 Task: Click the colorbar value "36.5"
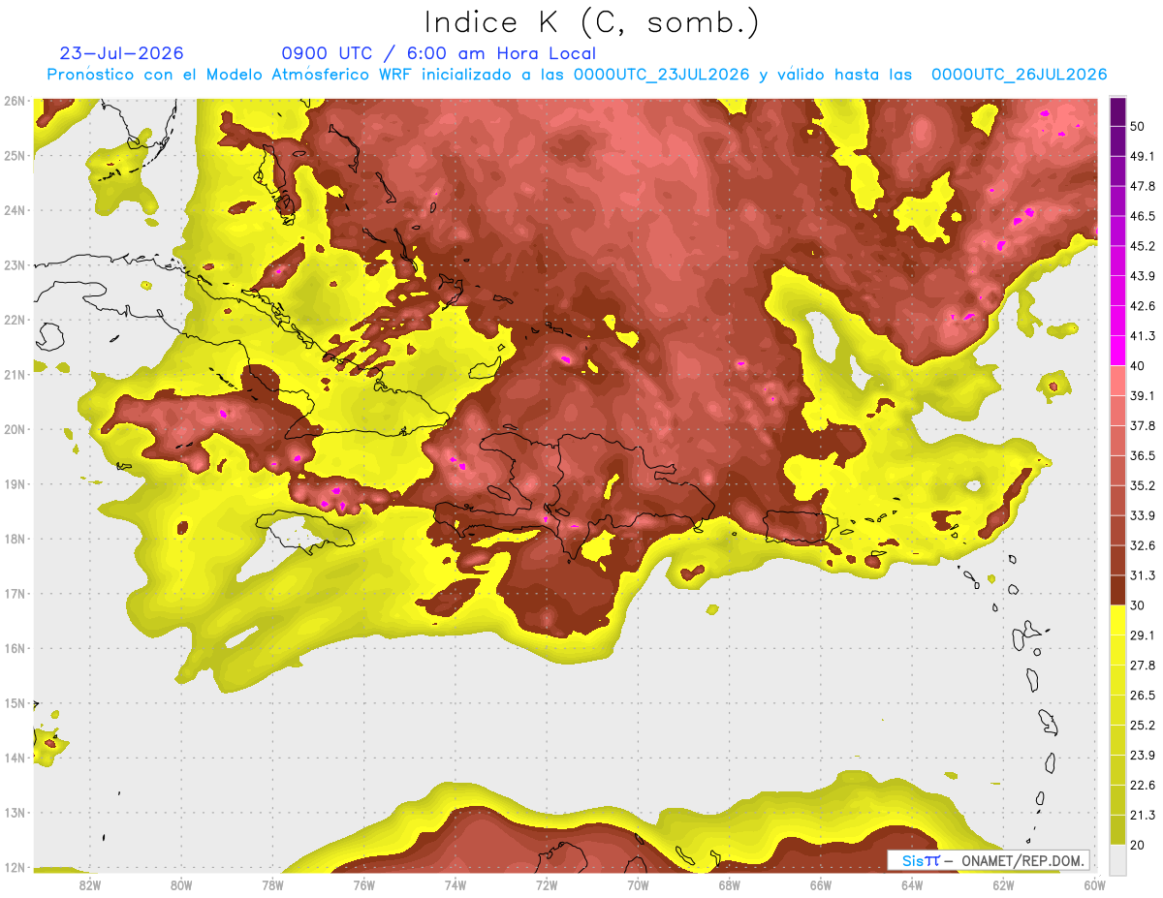(1144, 455)
